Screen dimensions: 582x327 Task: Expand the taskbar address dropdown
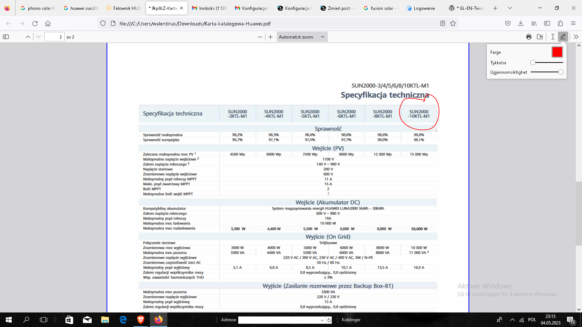pyautogui.click(x=322, y=320)
